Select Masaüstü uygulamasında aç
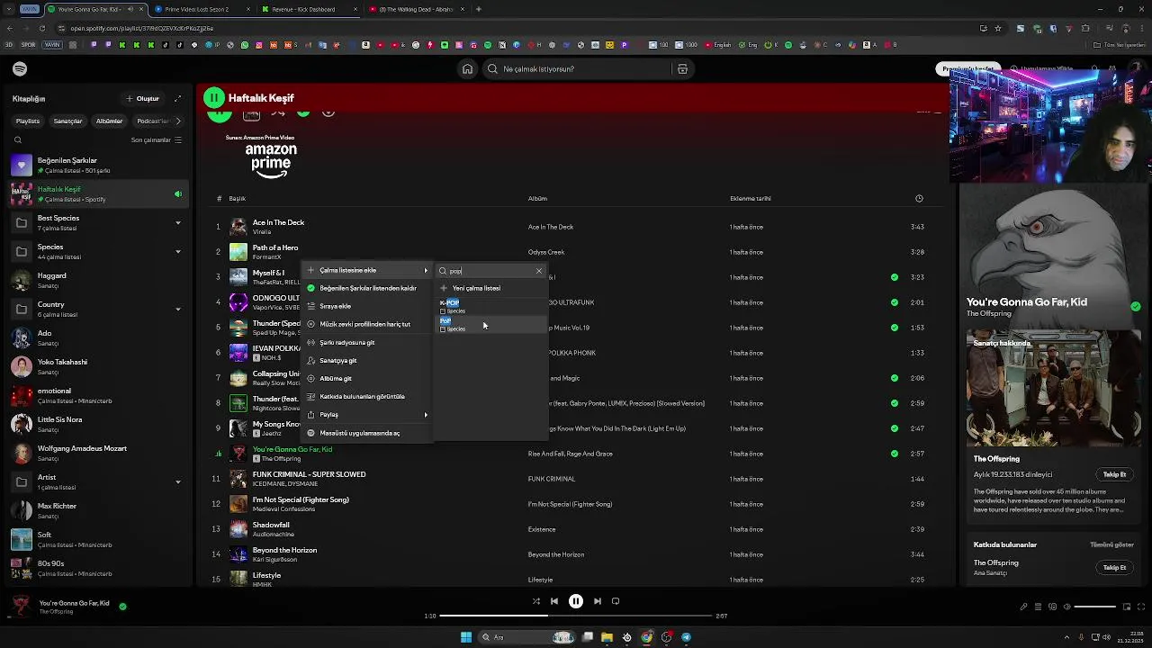 click(367, 433)
